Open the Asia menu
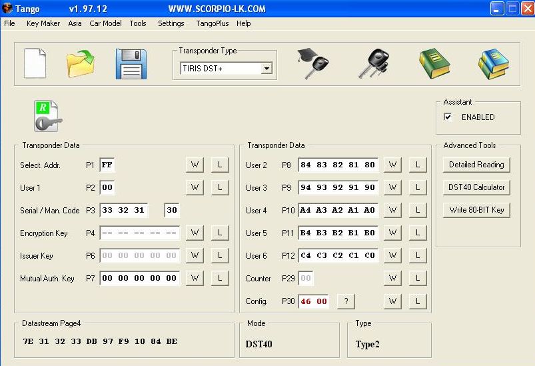The width and height of the screenshot is (535, 366). [x=75, y=23]
